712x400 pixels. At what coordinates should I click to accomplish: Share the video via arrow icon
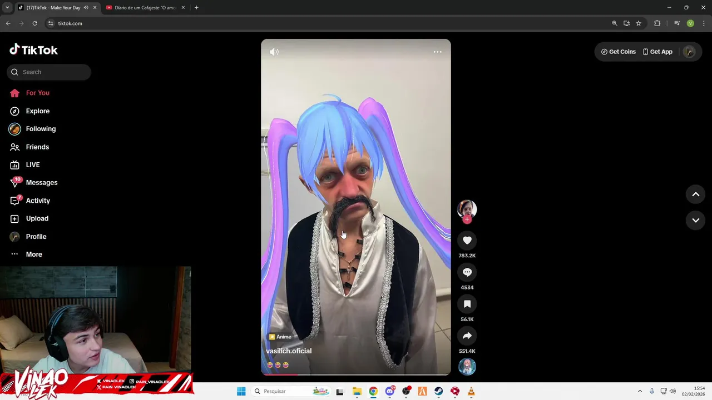[x=467, y=336]
